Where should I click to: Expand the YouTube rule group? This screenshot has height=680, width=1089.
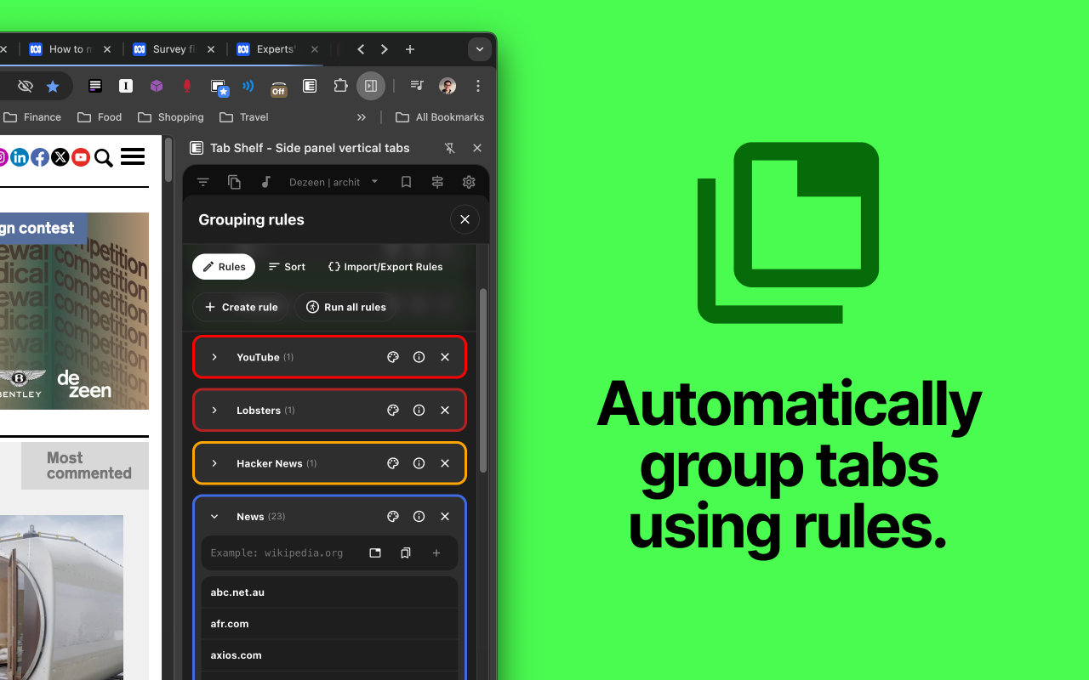pos(214,357)
